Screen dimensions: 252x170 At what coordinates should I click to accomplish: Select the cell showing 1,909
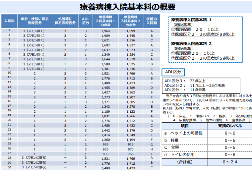click(x=105, y=36)
